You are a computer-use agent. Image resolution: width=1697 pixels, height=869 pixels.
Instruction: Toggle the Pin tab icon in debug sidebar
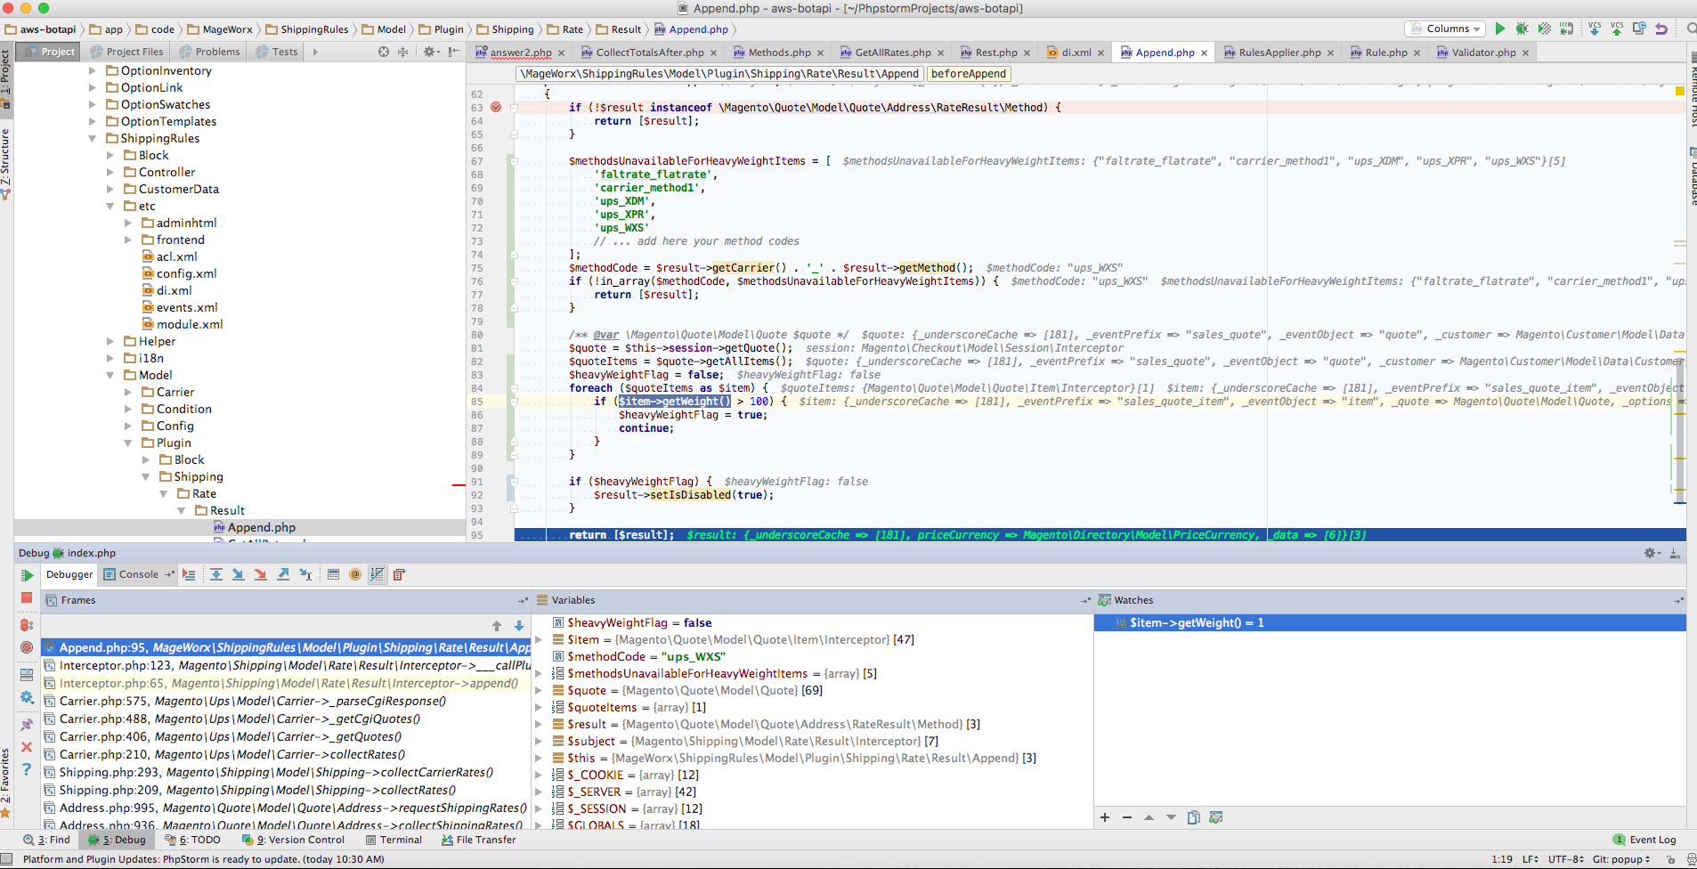(x=27, y=725)
